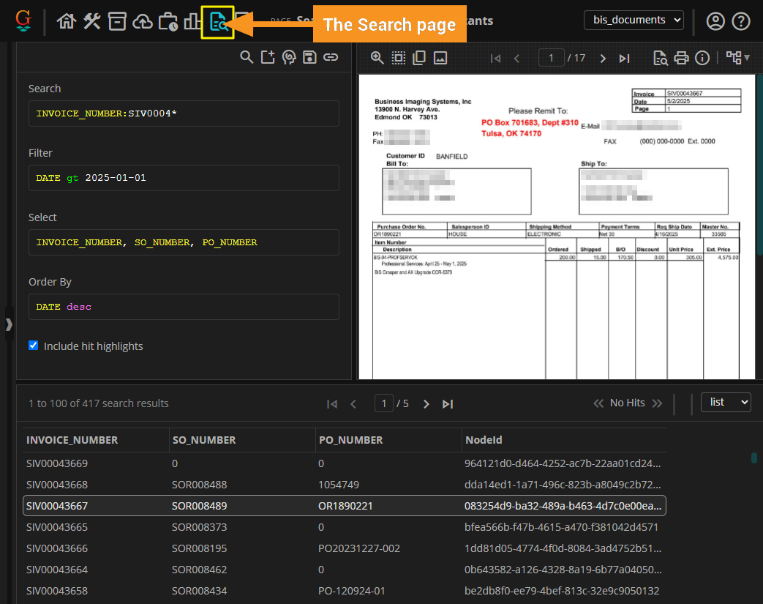763x604 pixels.
Task: Open the user account icon
Action: (715, 21)
